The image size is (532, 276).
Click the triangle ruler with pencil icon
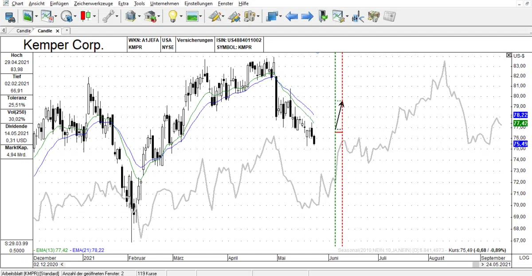[215, 17]
